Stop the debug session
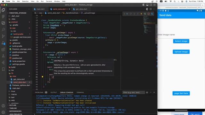 pyautogui.click(x=149, y=14)
